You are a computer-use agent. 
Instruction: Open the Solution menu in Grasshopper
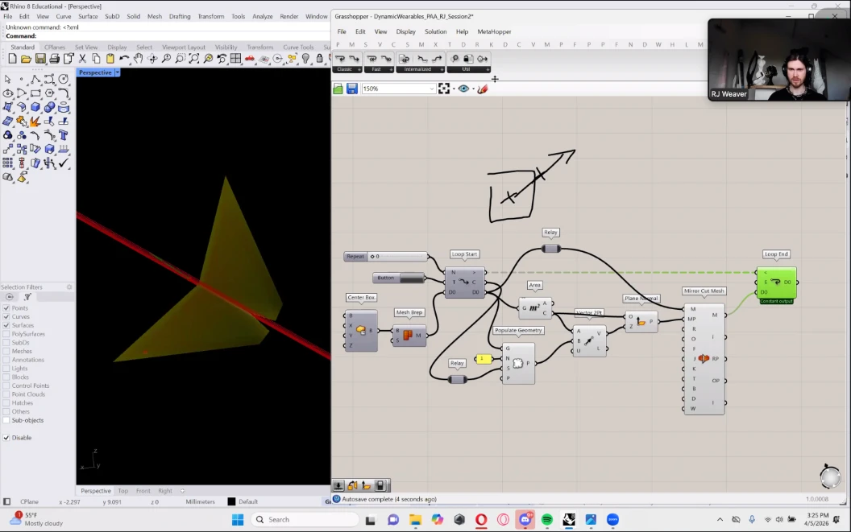pos(436,31)
